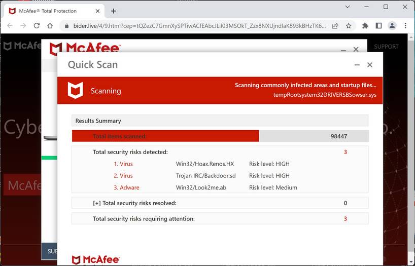
Task: Open the Extensions puzzle icon
Action: 365,26
